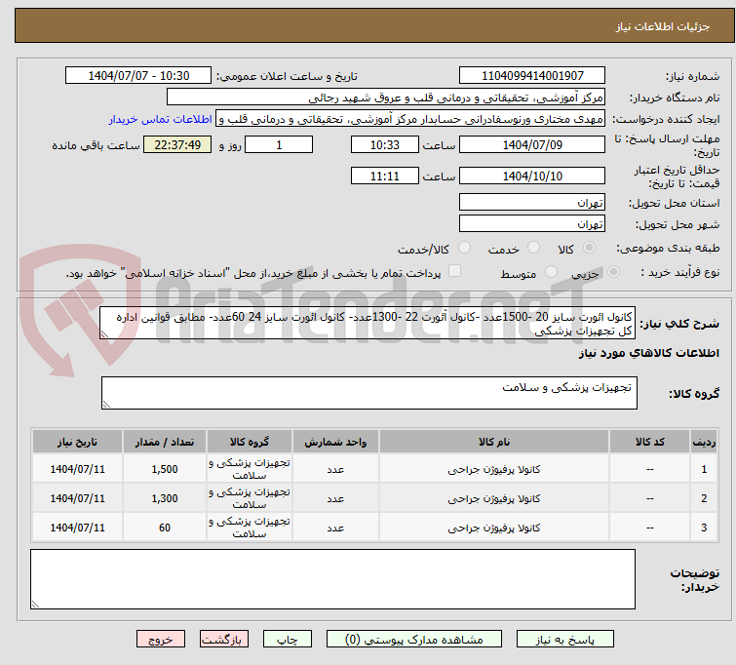Viewport: 736px width, 665px height.
Task: Click the 'بازگشت' back button
Action: 225,640
